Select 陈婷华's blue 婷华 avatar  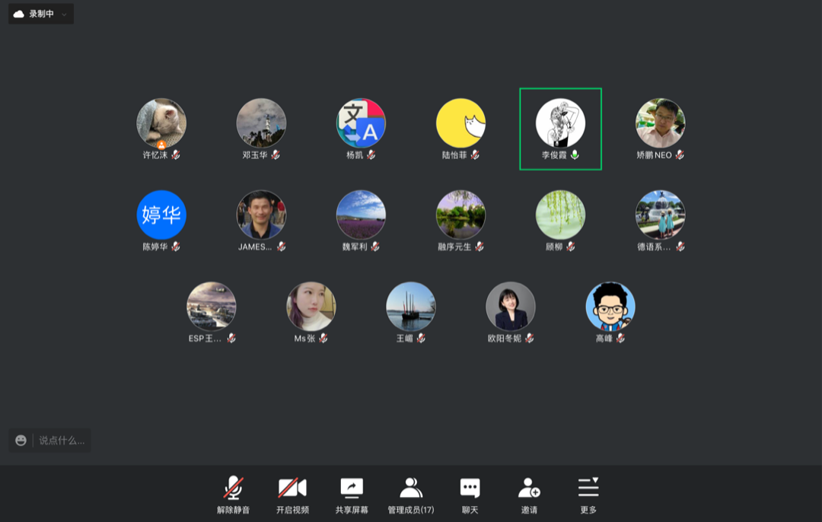pos(161,215)
